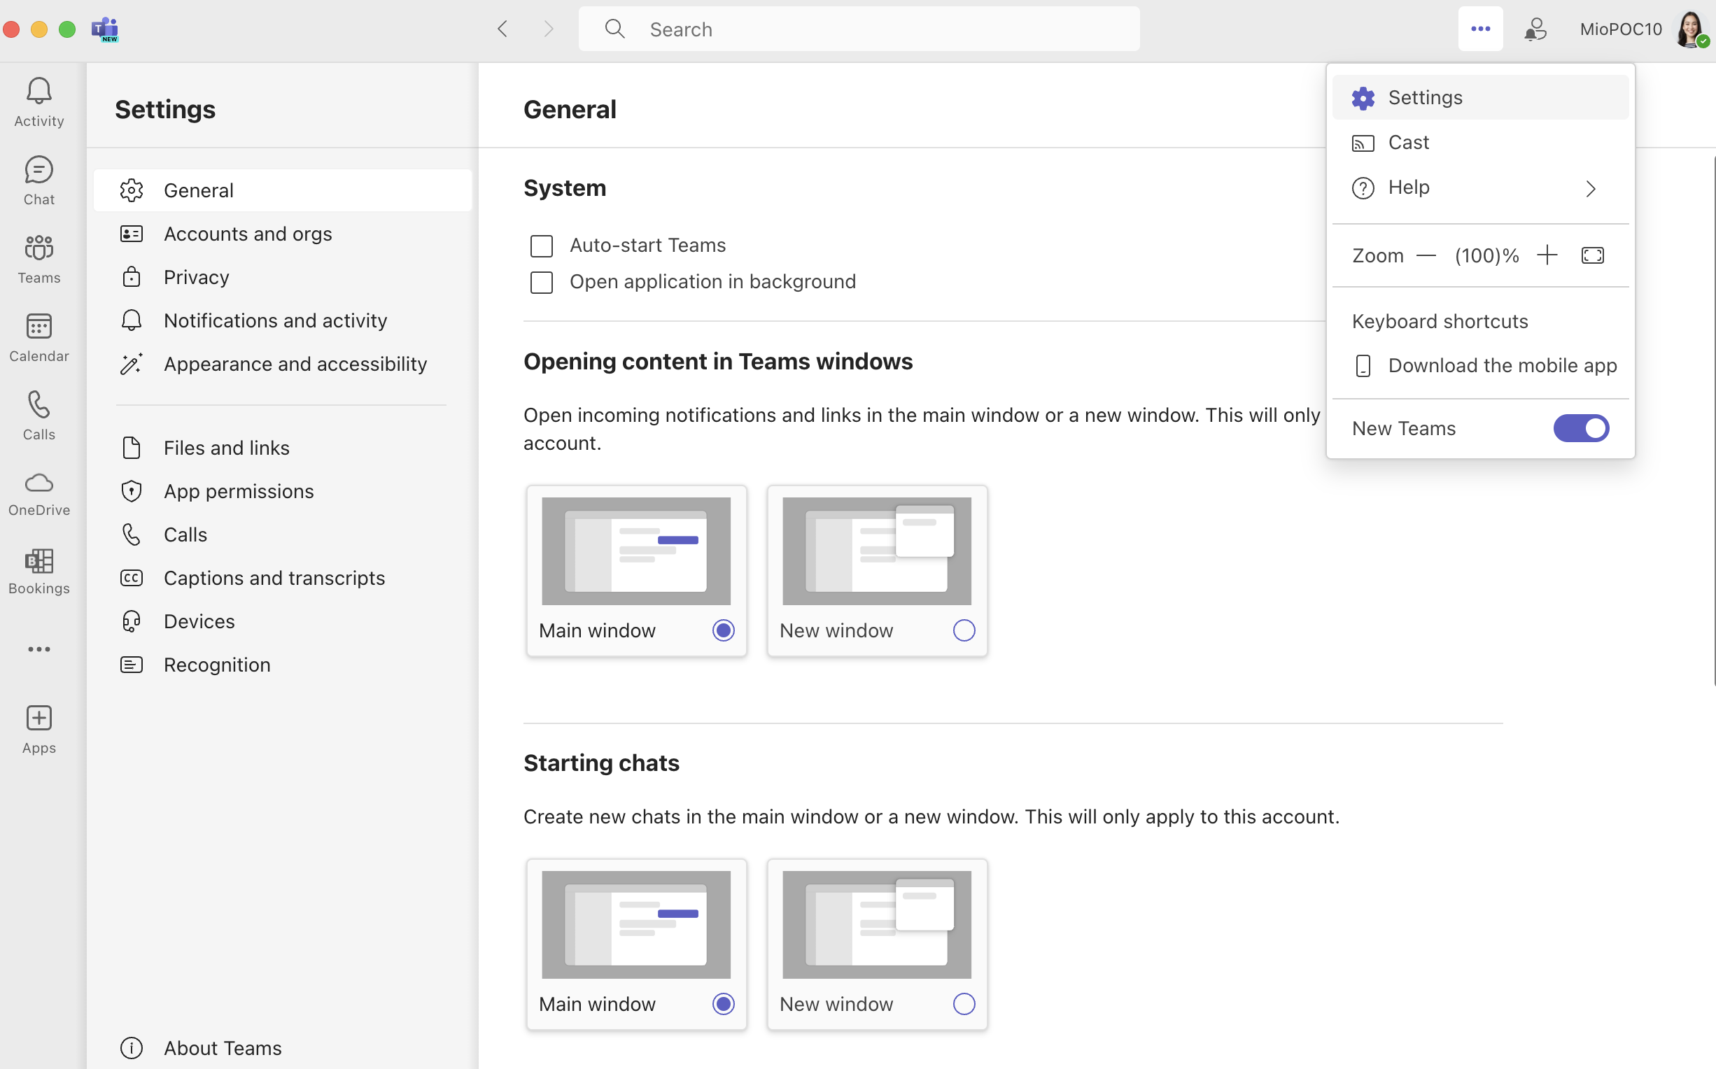Open Teams in the sidebar
The width and height of the screenshot is (1716, 1069).
(38, 258)
